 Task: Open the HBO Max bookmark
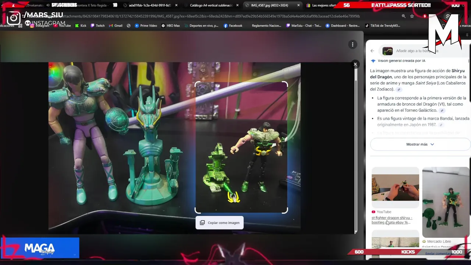point(170,26)
